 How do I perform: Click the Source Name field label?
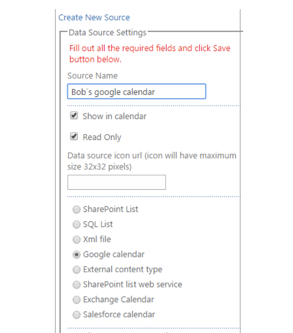pos(92,75)
